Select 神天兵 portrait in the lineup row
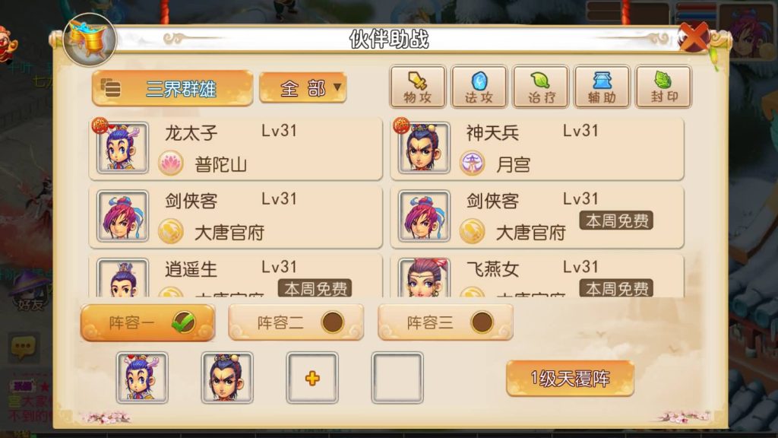Viewport: 778px width, 438px height. (x=227, y=378)
